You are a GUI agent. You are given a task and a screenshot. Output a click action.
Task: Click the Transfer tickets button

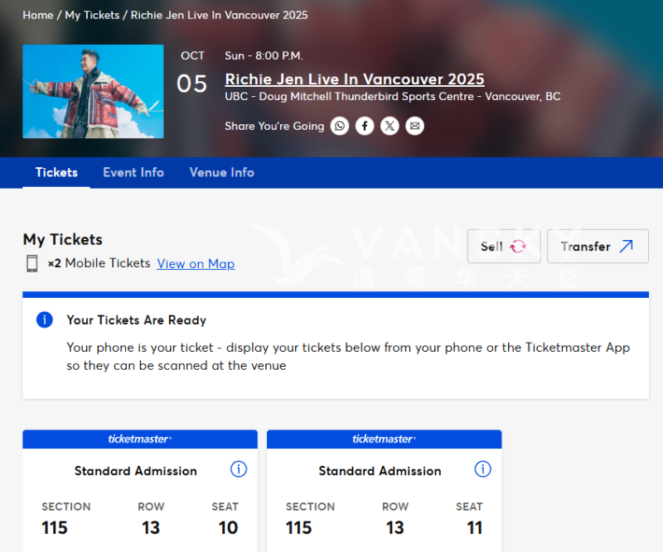click(597, 247)
